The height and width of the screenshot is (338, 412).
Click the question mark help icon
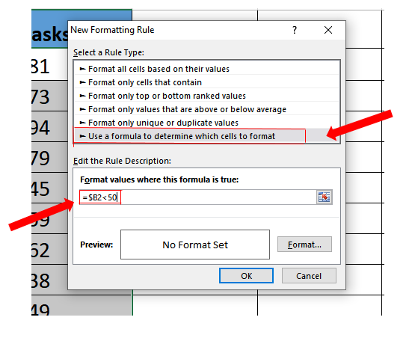(x=295, y=30)
